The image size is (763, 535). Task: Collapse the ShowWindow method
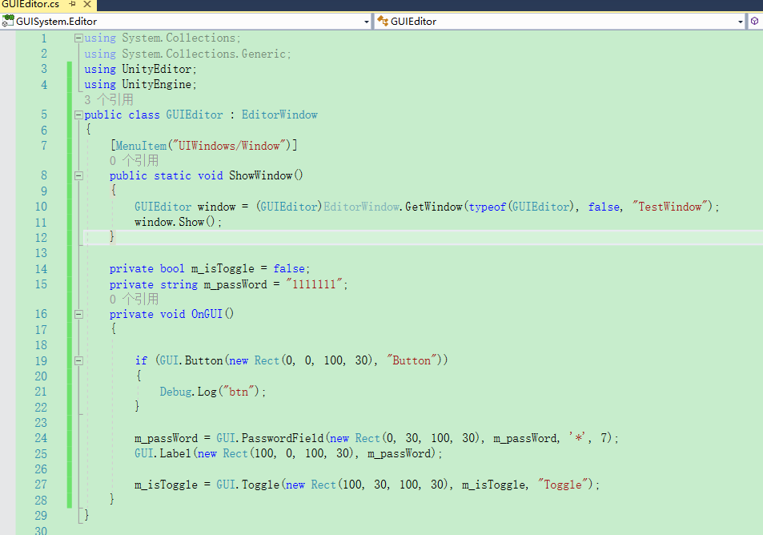[78, 175]
